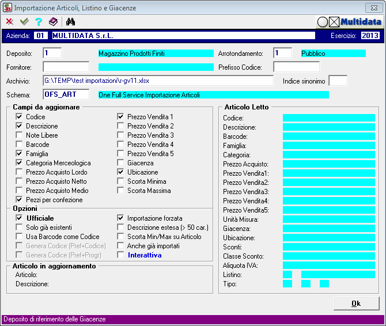Image resolution: width=386 pixels, height=326 pixels.
Task: Toggle the Ufficiale option checkbox
Action: click(x=19, y=218)
